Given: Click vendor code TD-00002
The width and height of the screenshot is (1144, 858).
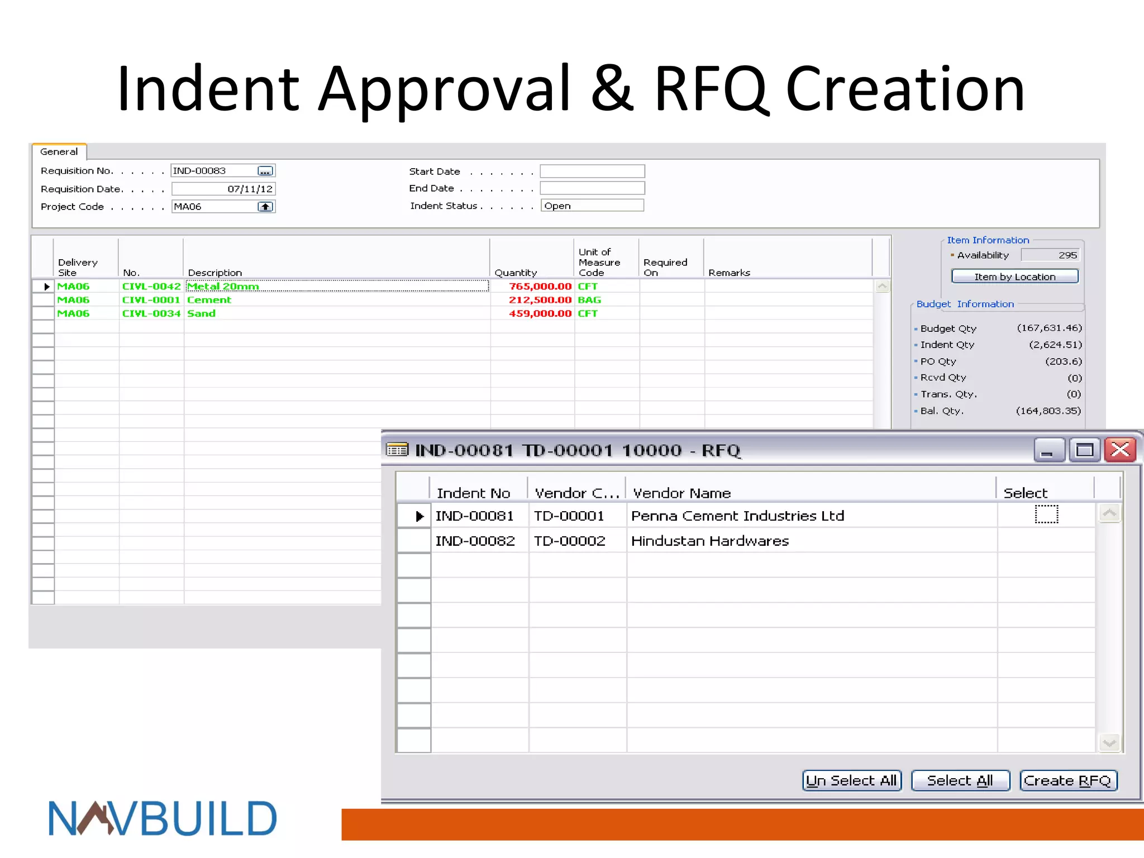Looking at the screenshot, I should 569,541.
